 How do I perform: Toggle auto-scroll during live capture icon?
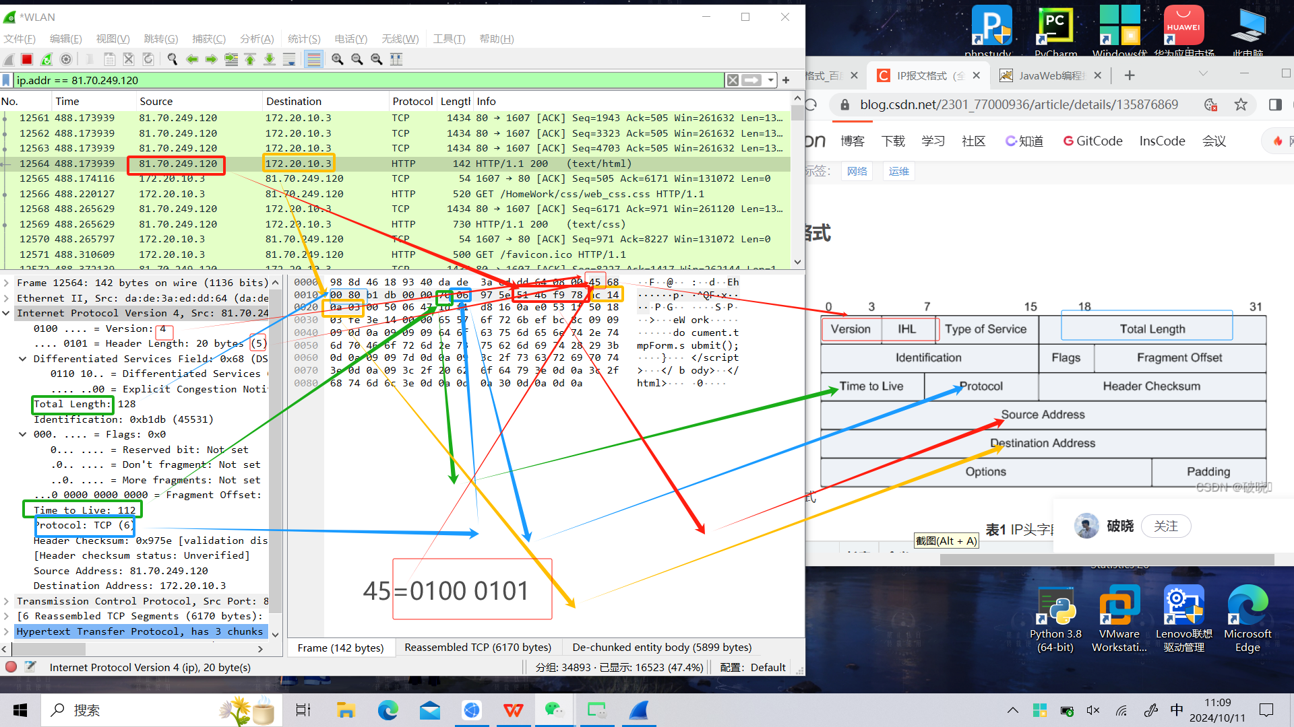[289, 59]
